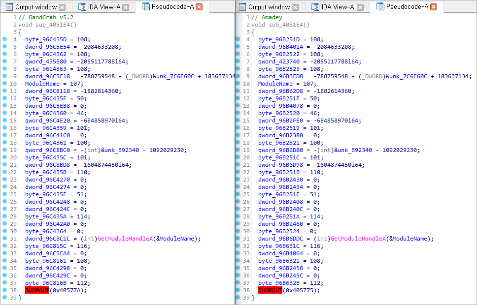Click right IDA View-A tab icon

pos(315,7)
